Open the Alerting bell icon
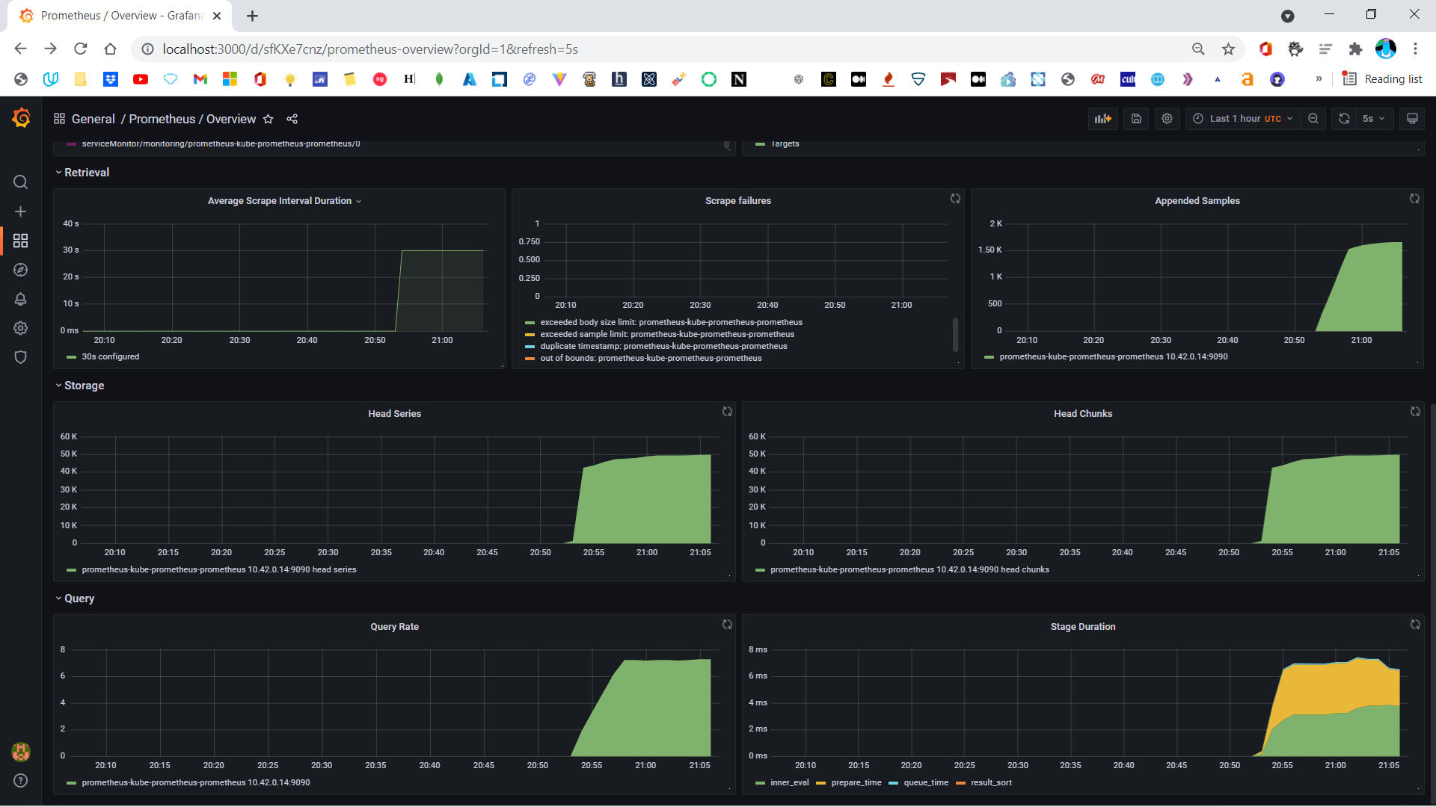Image resolution: width=1436 pixels, height=807 pixels. pos(21,299)
